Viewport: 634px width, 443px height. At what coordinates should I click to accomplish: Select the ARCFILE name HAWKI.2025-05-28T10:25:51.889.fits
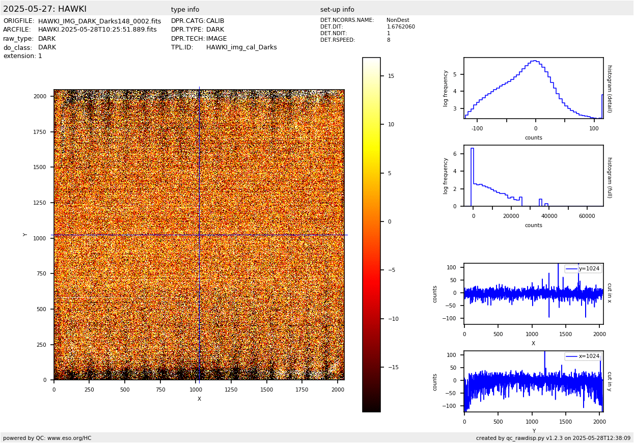97,30
